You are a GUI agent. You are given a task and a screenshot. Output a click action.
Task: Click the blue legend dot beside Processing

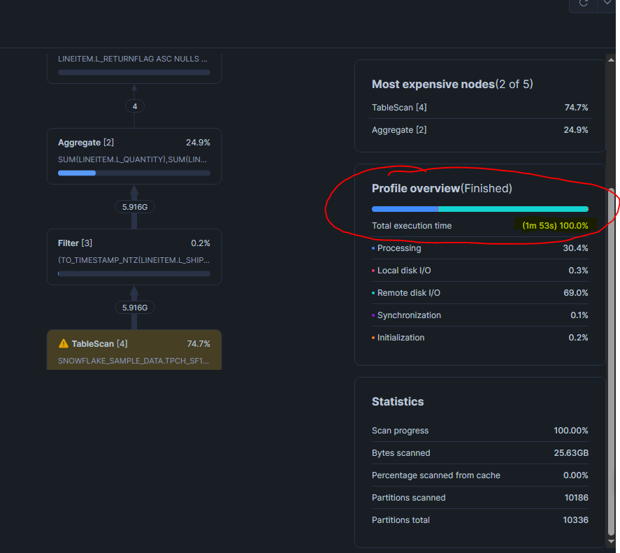click(x=375, y=248)
